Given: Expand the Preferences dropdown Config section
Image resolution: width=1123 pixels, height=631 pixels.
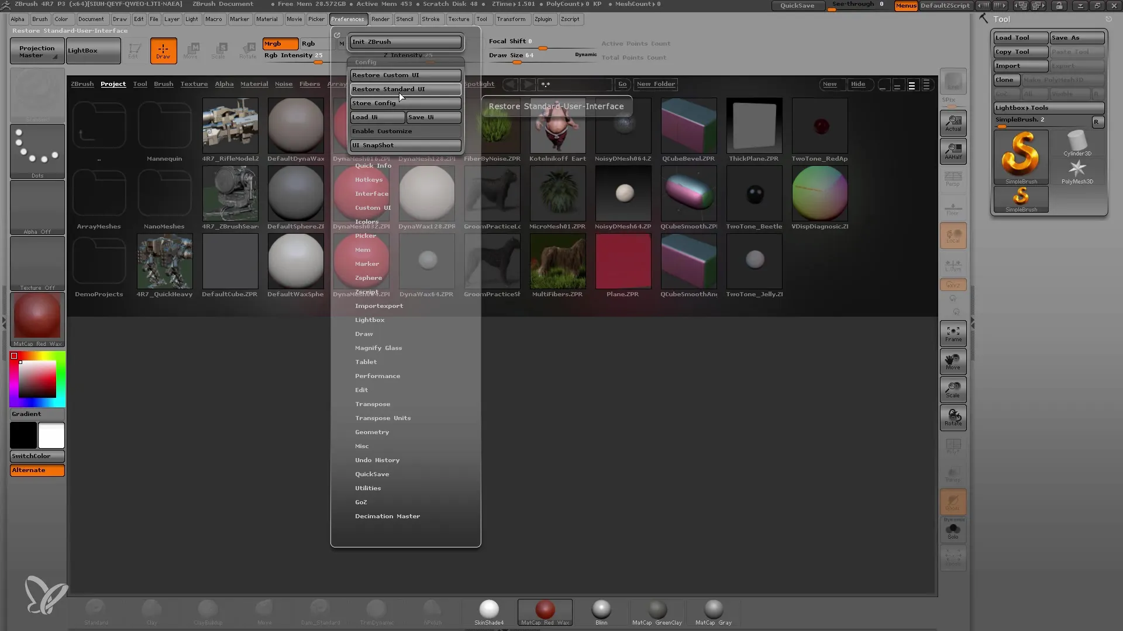Looking at the screenshot, I should (x=363, y=61).
